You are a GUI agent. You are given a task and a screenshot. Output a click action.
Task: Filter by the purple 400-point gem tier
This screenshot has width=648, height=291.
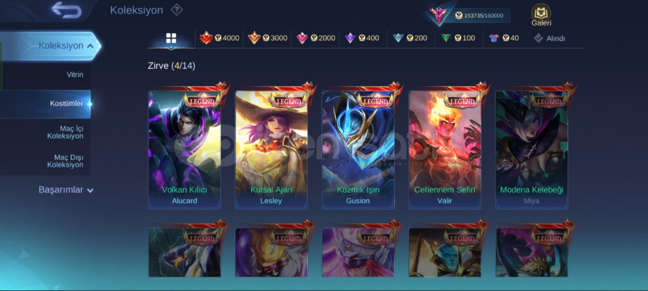point(362,38)
